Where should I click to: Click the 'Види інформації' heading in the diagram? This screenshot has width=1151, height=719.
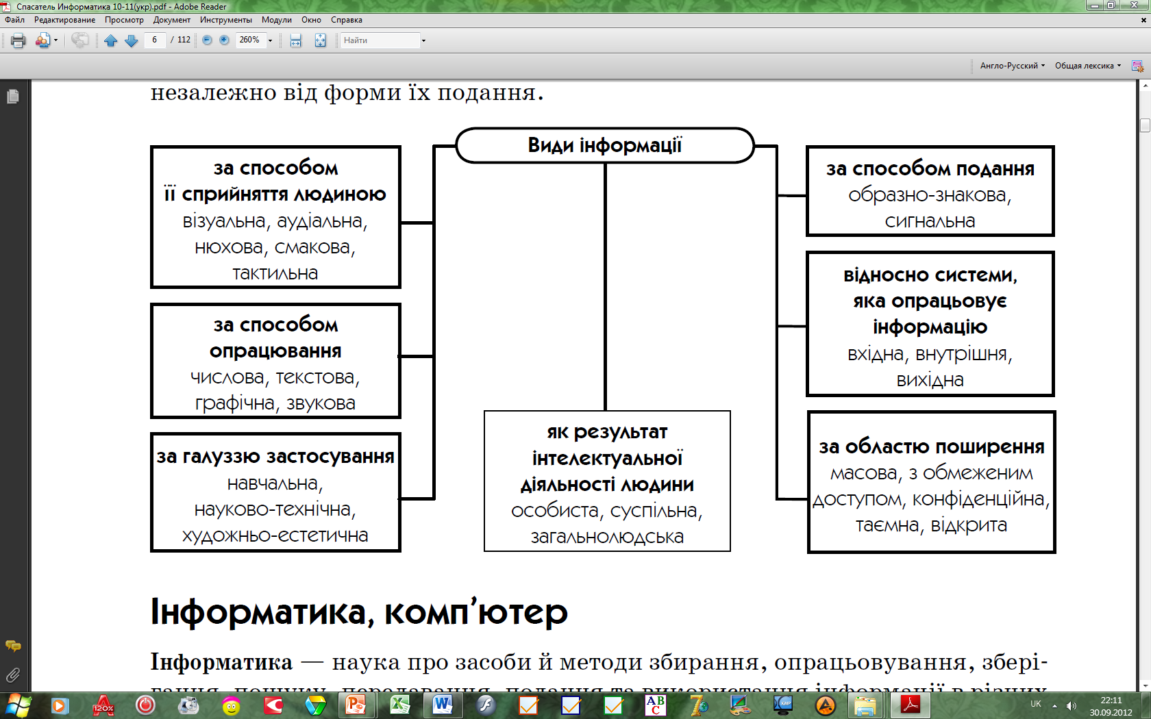tap(605, 145)
